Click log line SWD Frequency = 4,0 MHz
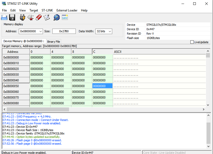Screen dimensions: 213x154 pyautogui.click(x=27, y=117)
